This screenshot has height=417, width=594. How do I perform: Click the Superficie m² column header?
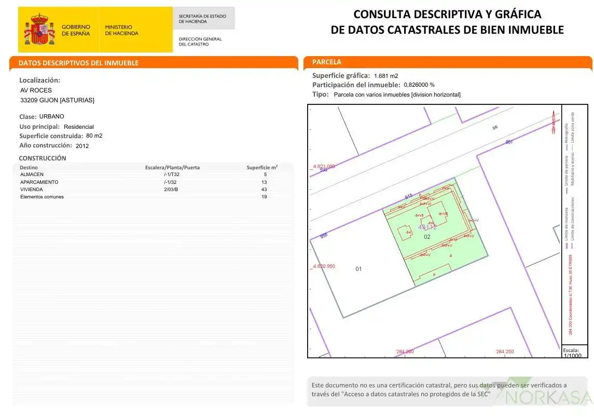262,167
